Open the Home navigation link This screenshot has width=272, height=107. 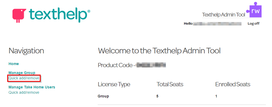coord(14,64)
